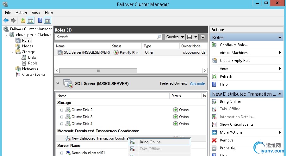Select Networks in the console tree
The width and height of the screenshot is (286, 156).
(30, 69)
